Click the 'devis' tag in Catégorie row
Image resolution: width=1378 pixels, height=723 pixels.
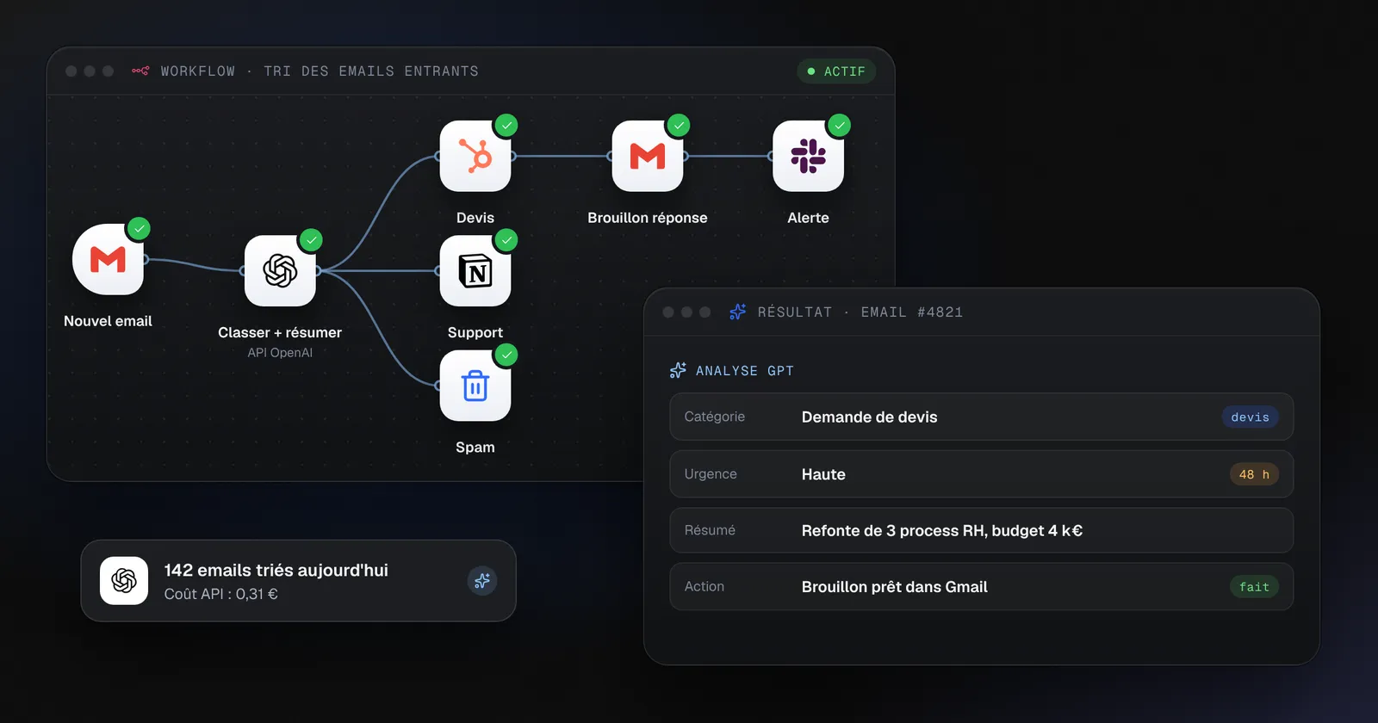coord(1250,417)
